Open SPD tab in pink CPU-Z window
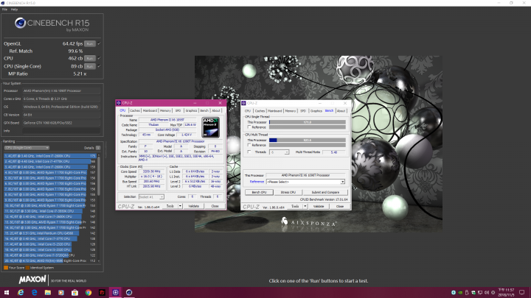Viewport: 531px width, 298px height. click(x=178, y=110)
